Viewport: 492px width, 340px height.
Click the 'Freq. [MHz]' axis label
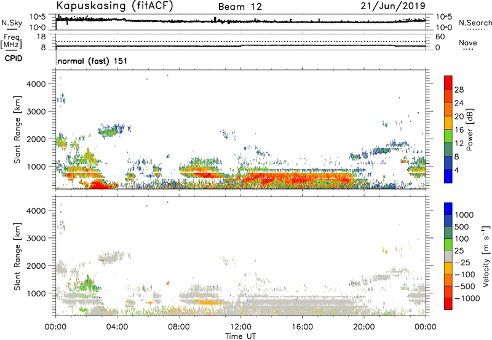(11, 42)
